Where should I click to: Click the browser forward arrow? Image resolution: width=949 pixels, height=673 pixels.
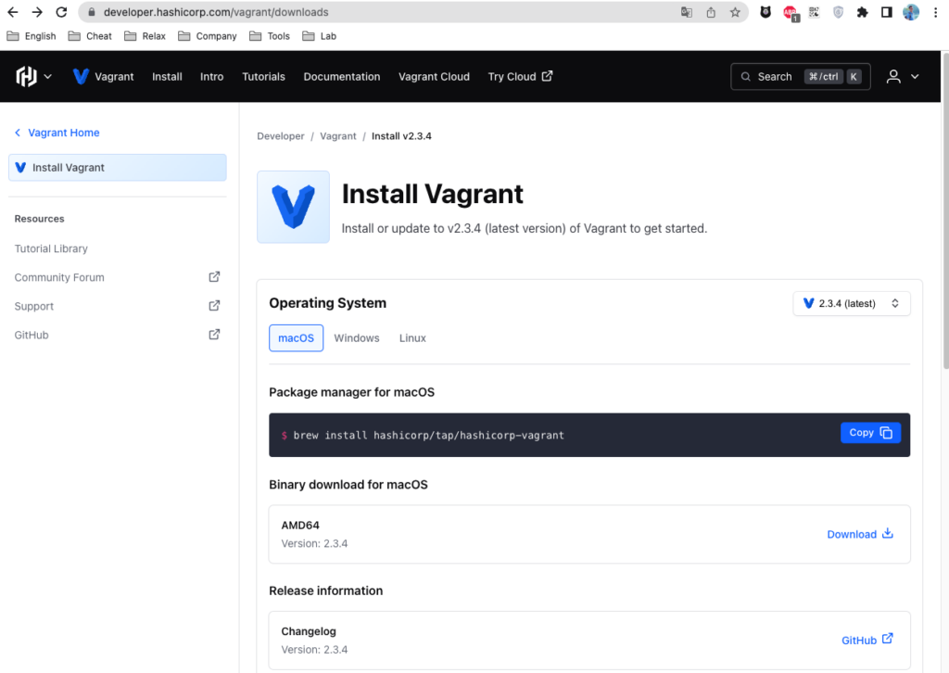click(x=37, y=12)
